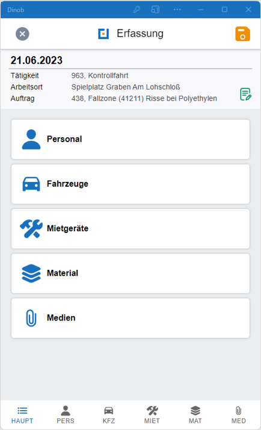Switch to the PERS tab

[x=66, y=415]
